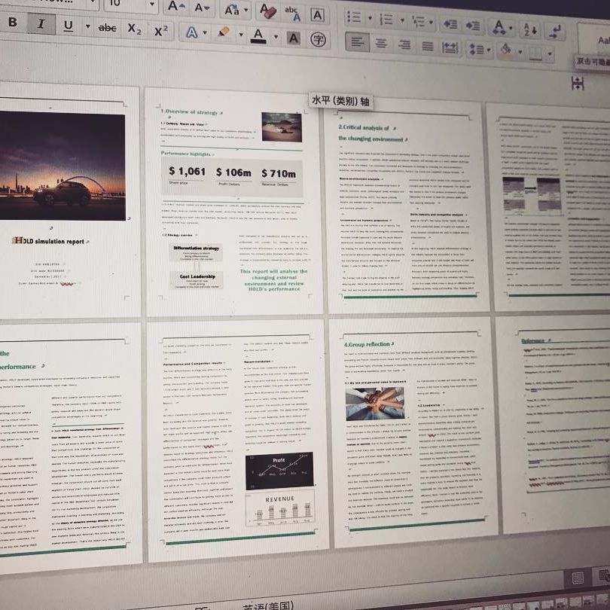The image size is (610, 610).
Task: Apply superscript X² formatting
Action: click(160, 31)
